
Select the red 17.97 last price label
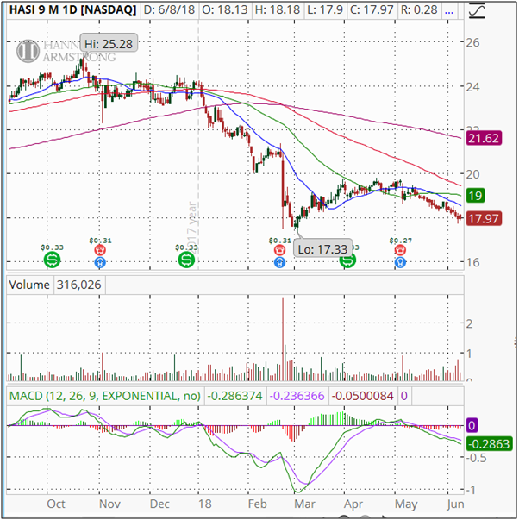(x=484, y=219)
